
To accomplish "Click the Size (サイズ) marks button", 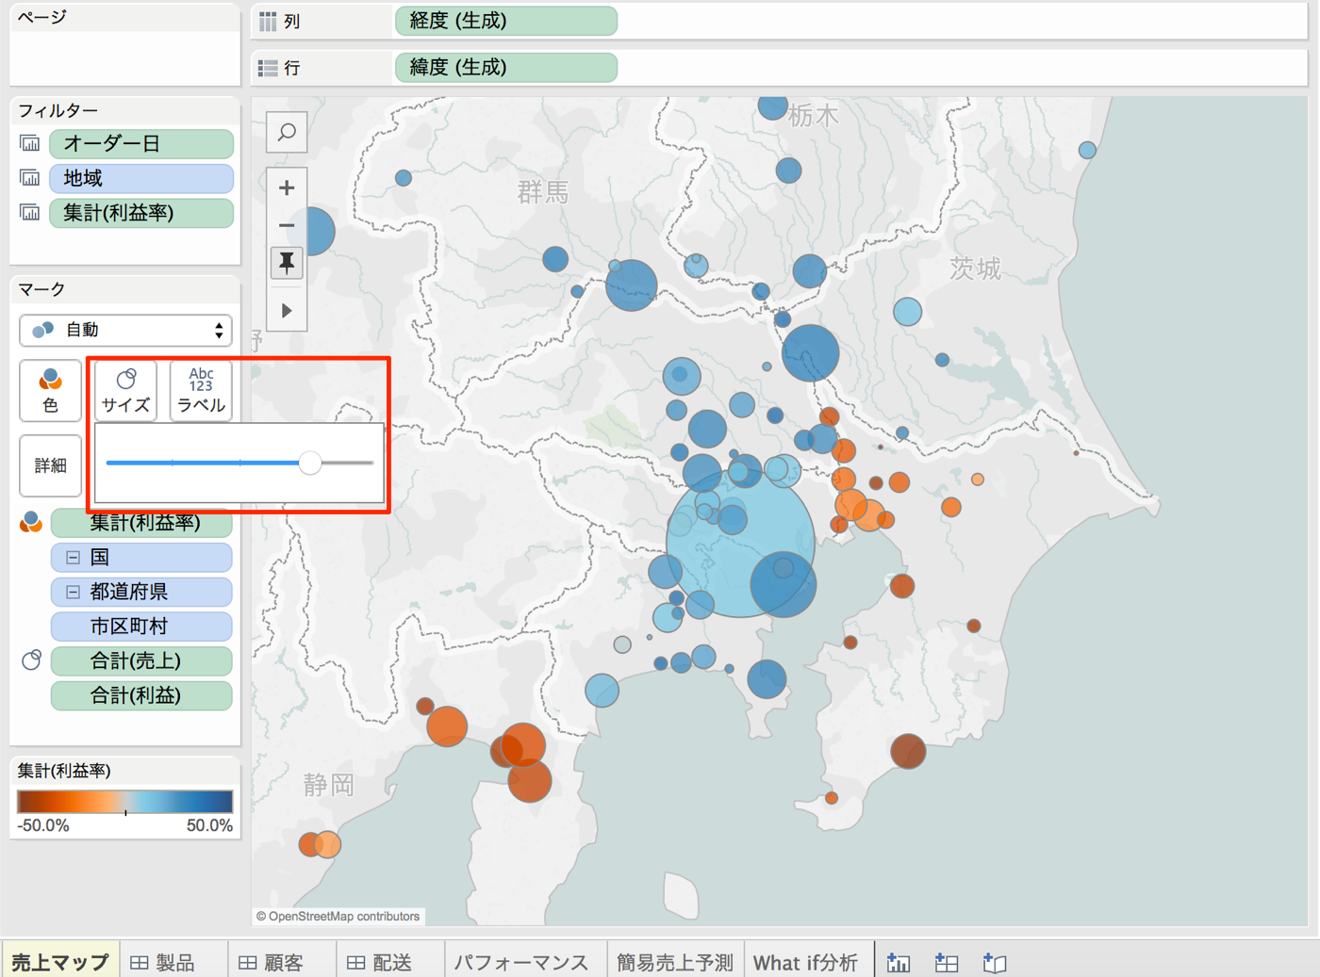I will click(x=125, y=390).
